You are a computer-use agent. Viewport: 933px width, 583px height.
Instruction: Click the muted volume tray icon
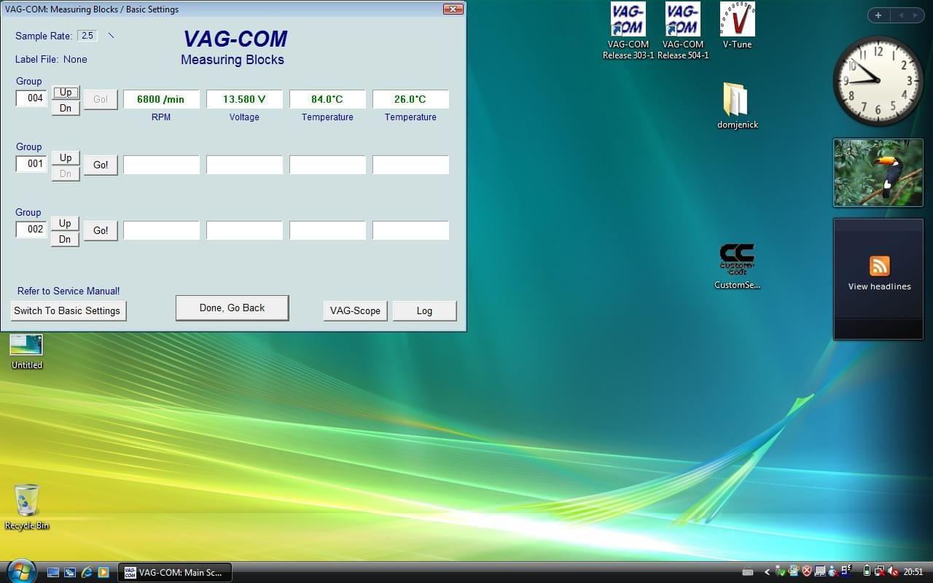click(x=893, y=572)
